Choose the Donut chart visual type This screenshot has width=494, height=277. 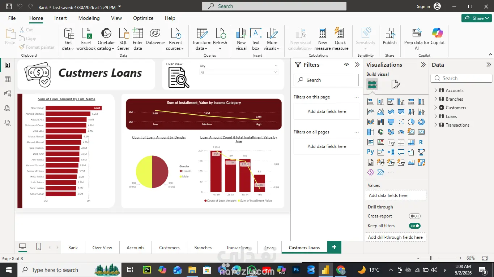point(421,122)
